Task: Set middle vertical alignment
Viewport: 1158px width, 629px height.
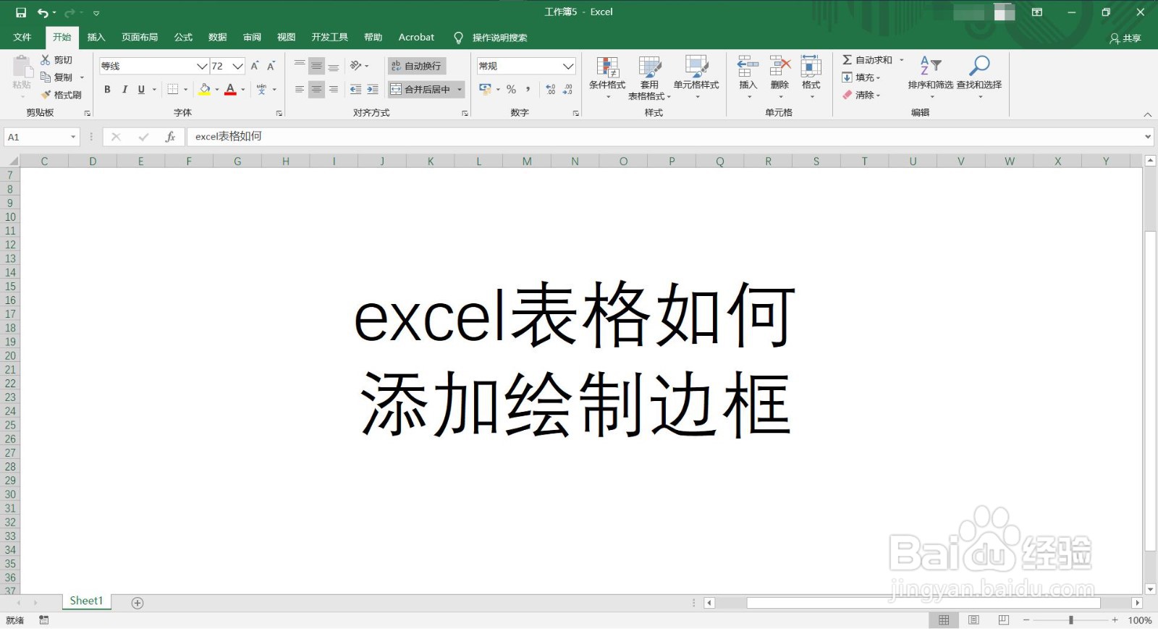Action: tap(316, 66)
